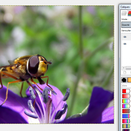Select the olive-tan-blue gradient swatch
The height and width of the screenshot is (131, 131).
coord(126,126)
